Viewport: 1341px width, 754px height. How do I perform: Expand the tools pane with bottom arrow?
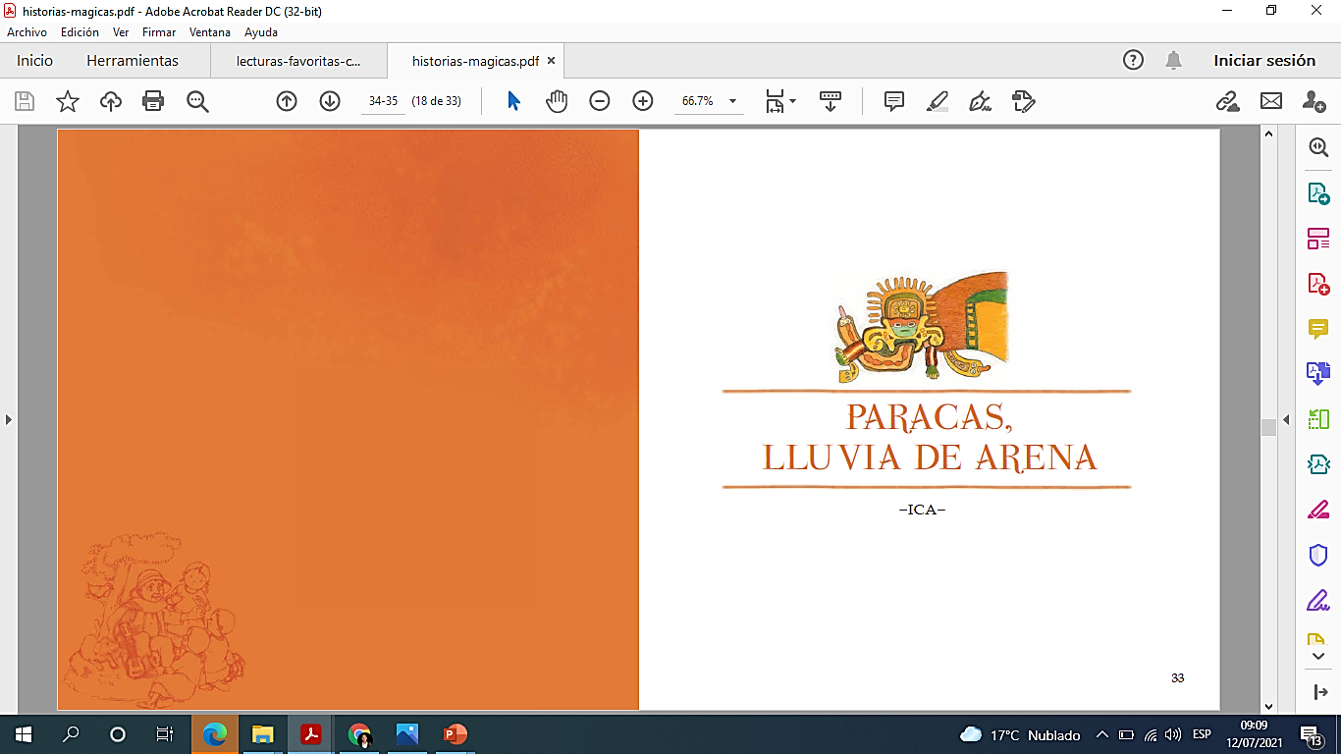1318,692
